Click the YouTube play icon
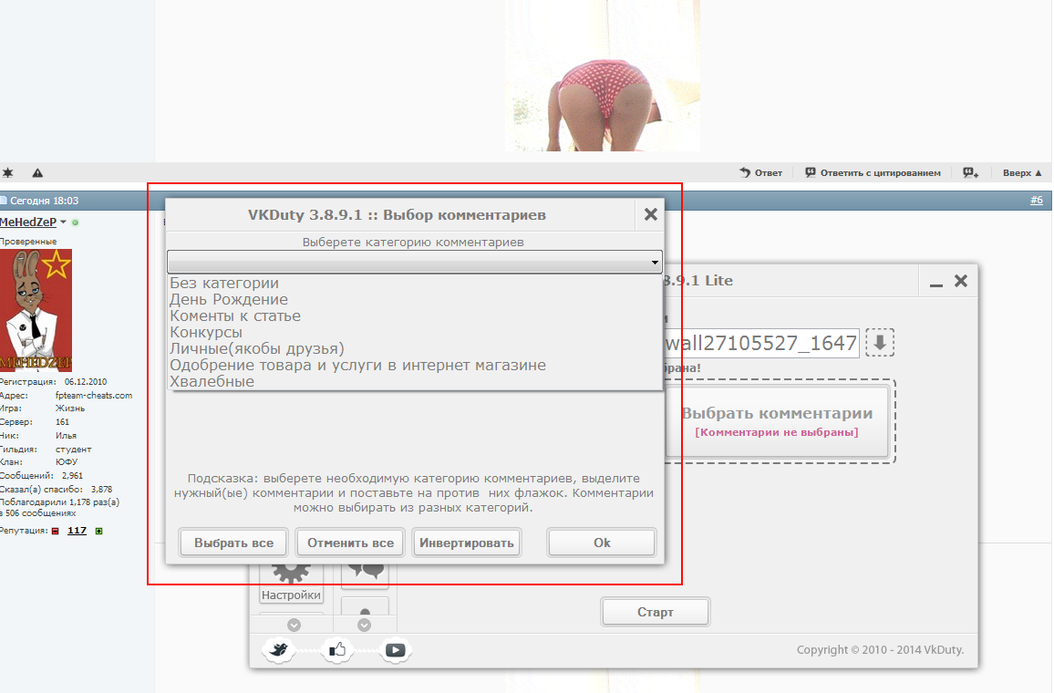 coord(396,650)
